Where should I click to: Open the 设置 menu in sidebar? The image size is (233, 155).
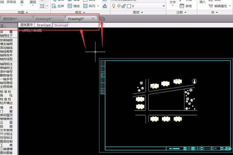tap(6, 32)
